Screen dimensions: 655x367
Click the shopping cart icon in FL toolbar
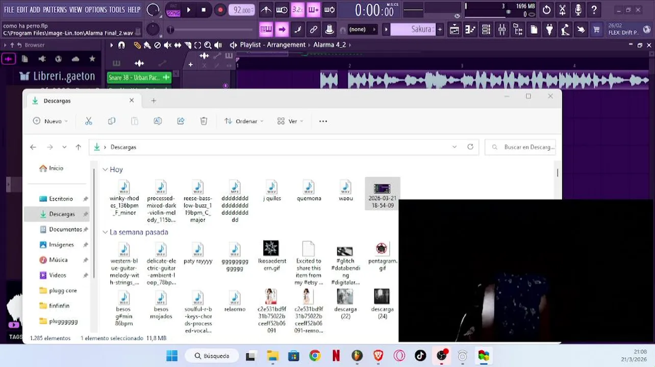[x=596, y=30]
